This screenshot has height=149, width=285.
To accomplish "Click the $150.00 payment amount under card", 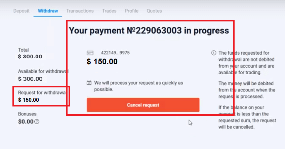I will point(102,62).
